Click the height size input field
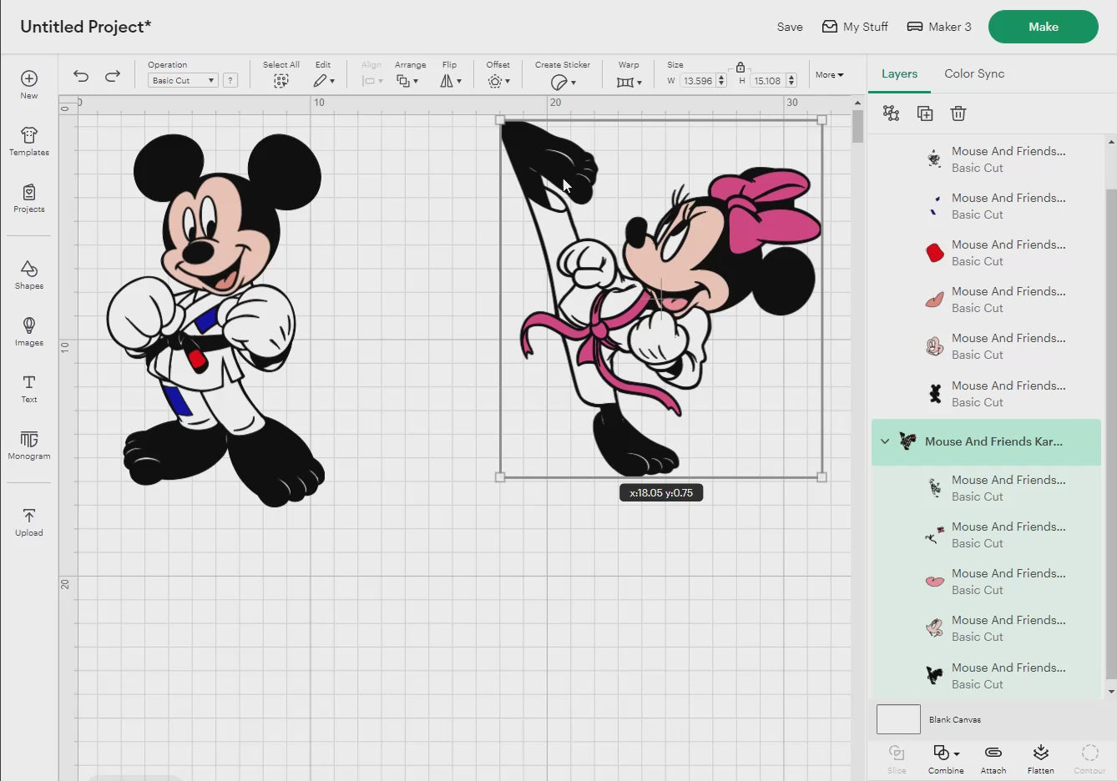The height and width of the screenshot is (781, 1117). [767, 81]
